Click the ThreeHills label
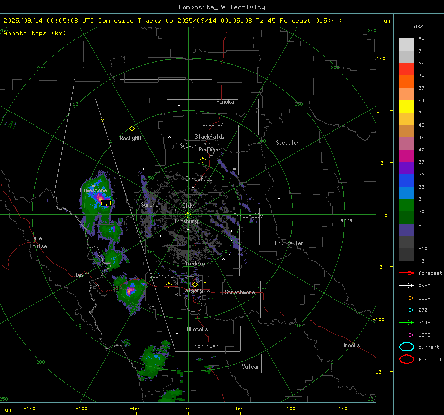The width and height of the screenshot is (444, 415). [x=248, y=216]
